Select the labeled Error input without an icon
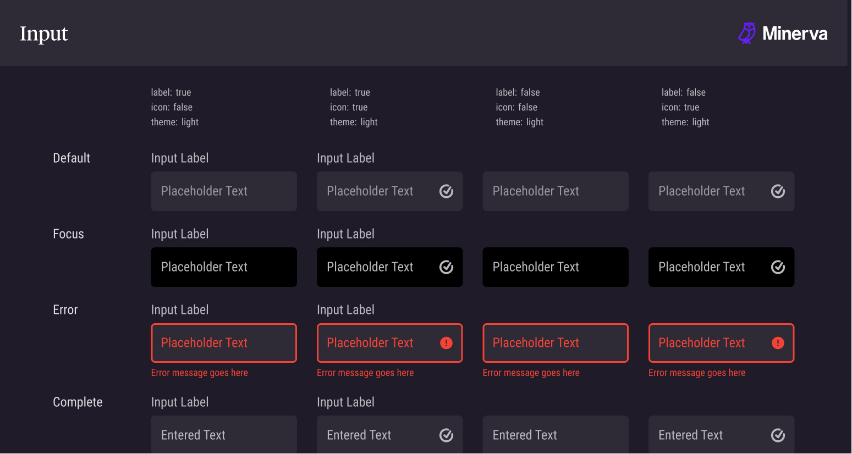This screenshot has height=454, width=852. point(224,343)
